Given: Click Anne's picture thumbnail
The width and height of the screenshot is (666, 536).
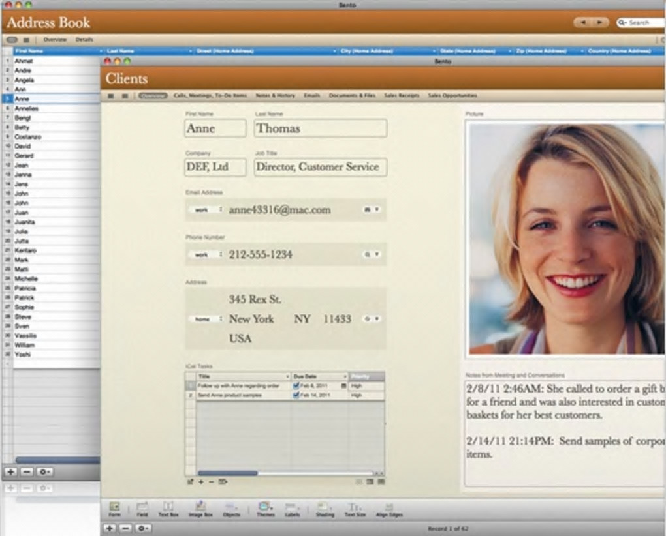Looking at the screenshot, I should click(566, 239).
